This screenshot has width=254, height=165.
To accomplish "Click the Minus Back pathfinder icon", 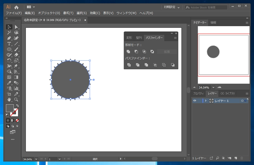I will [x=173, y=65].
